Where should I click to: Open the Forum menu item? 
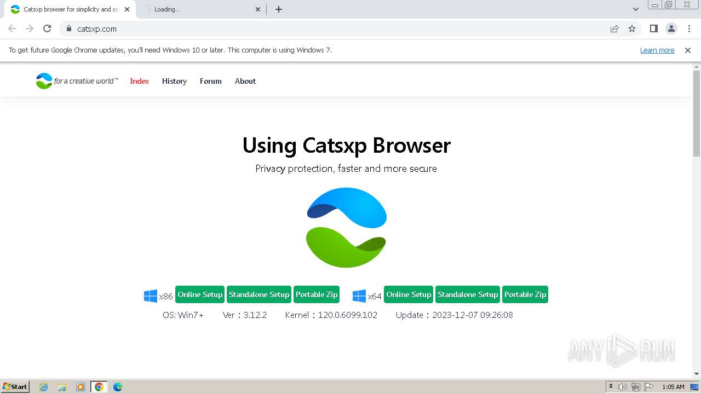[211, 81]
